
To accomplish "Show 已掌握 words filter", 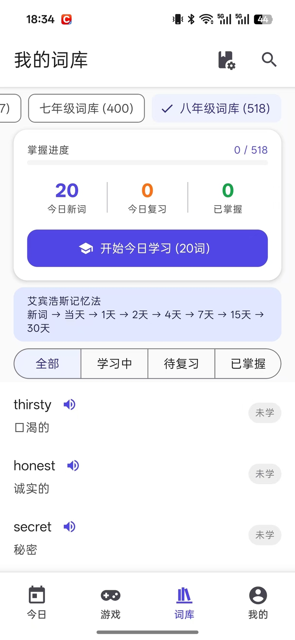I will tap(248, 364).
